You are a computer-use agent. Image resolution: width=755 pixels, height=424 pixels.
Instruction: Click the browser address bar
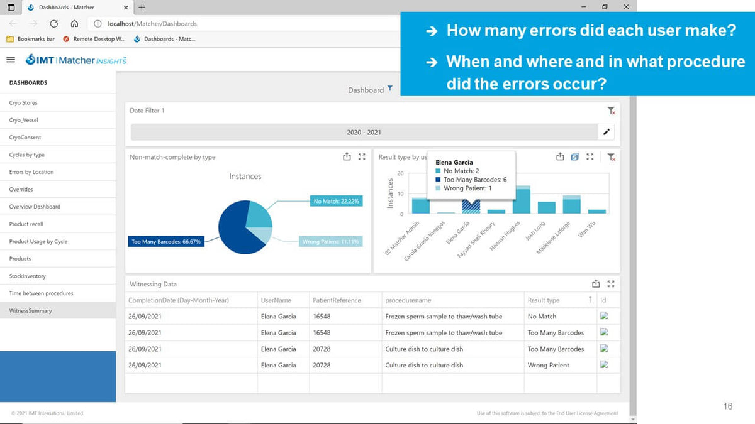tap(252, 24)
